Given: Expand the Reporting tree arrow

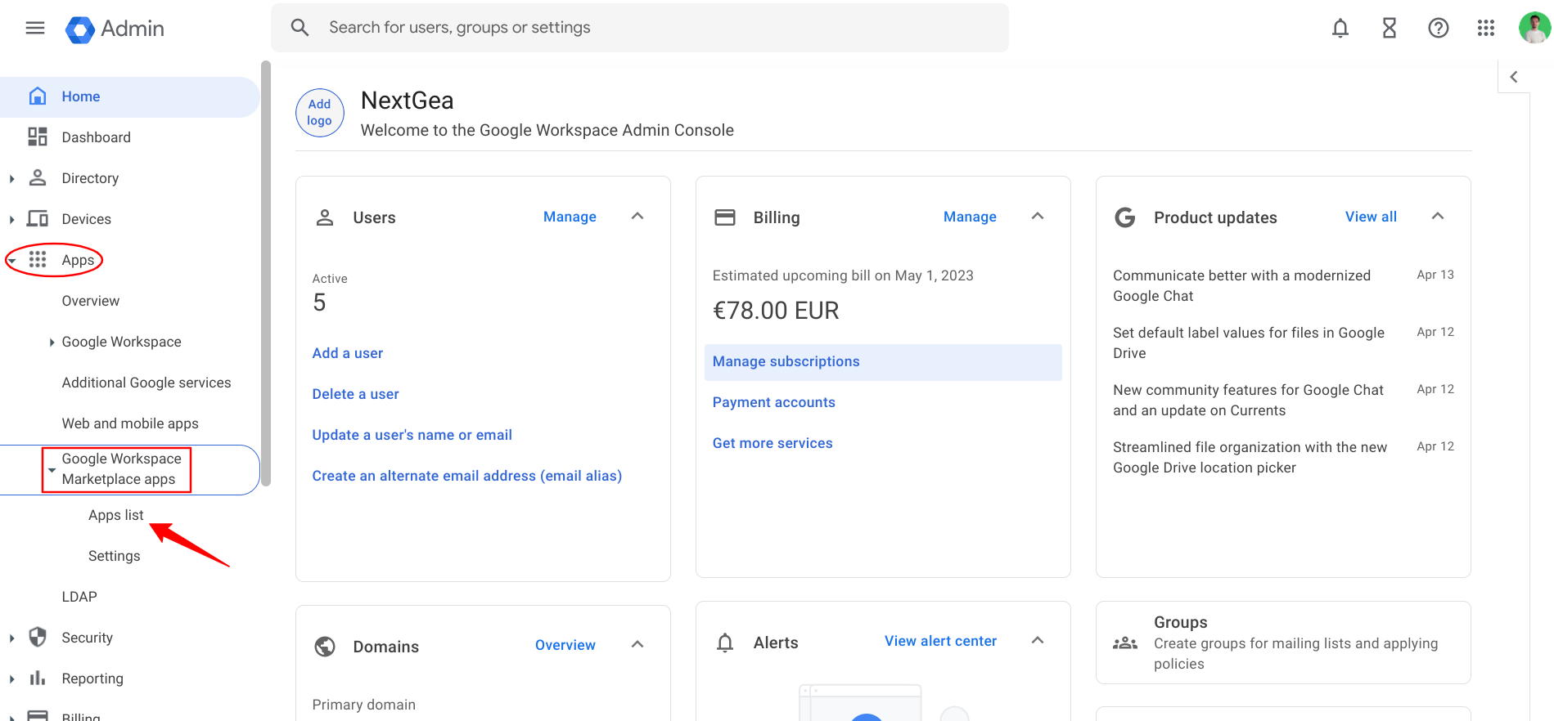Looking at the screenshot, I should point(11,678).
